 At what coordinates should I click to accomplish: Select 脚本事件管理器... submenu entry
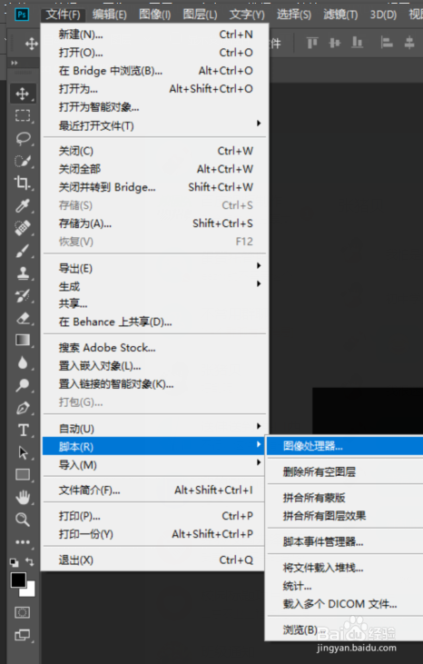345,541
